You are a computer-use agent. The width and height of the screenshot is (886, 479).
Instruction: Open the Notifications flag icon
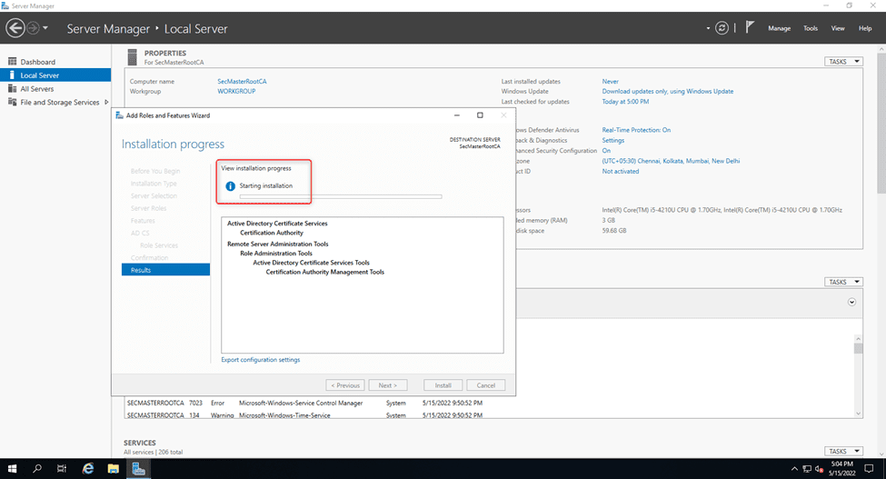coord(750,27)
